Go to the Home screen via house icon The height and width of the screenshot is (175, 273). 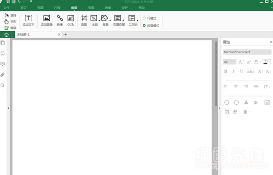6,35
